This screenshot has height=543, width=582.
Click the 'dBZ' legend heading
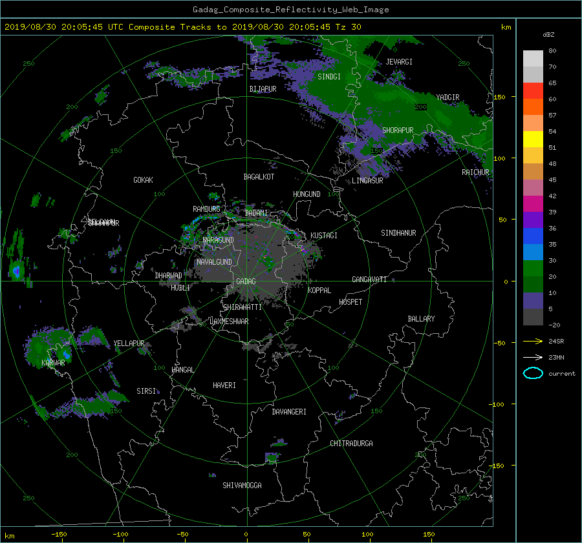[548, 35]
